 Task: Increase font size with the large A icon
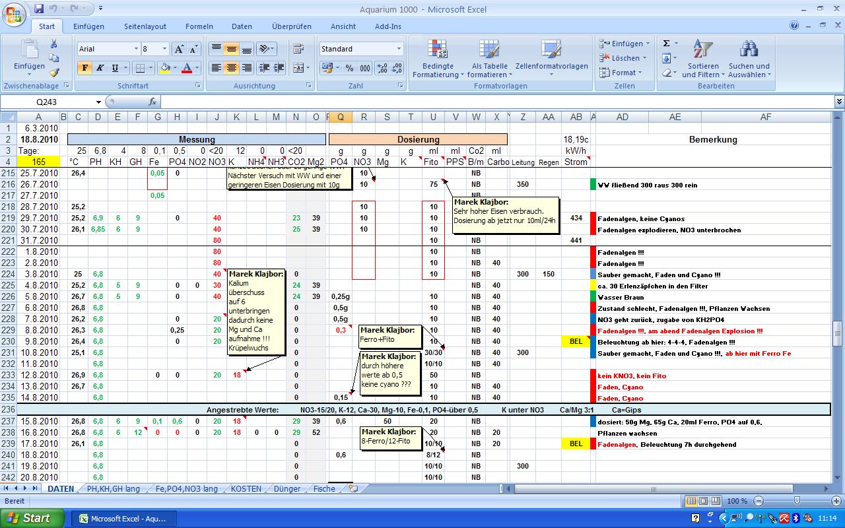click(179, 49)
